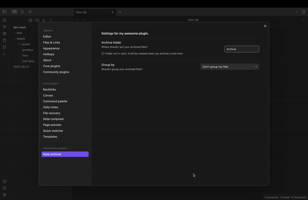The height and width of the screenshot is (200, 308).
Task: Open Editor settings
Action: (47, 37)
